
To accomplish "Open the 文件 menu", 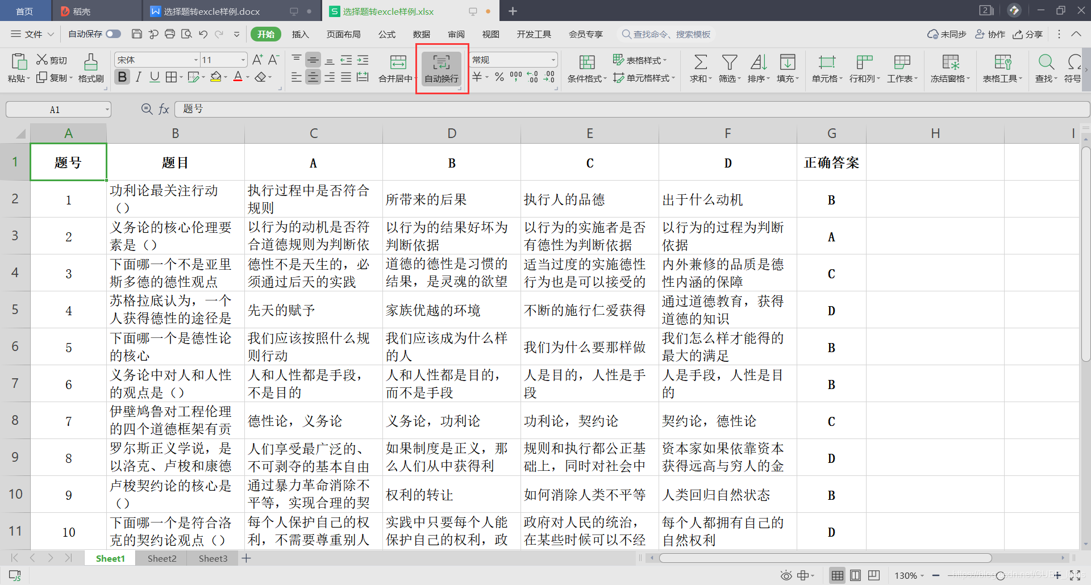I will 33,34.
